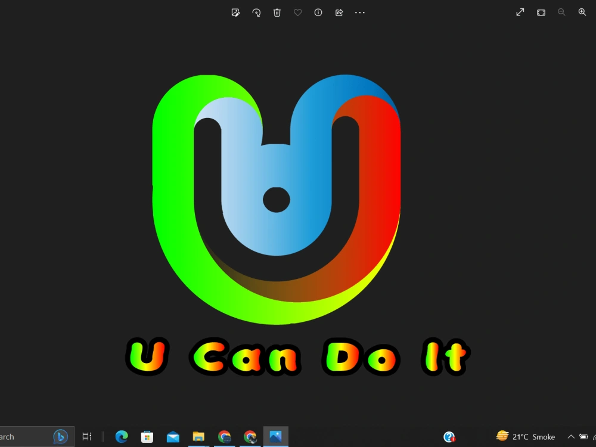Image resolution: width=596 pixels, height=447 pixels.
Task: Open Microsoft Store from the taskbar
Action: click(147, 436)
